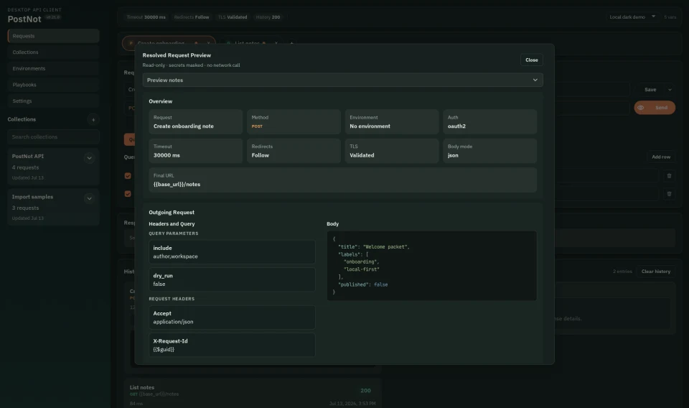Click the Method POST card
The width and height of the screenshot is (689, 408).
tap(294, 122)
